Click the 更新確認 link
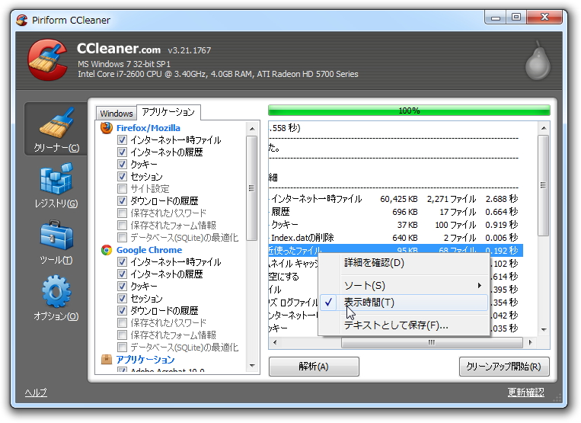 (525, 392)
